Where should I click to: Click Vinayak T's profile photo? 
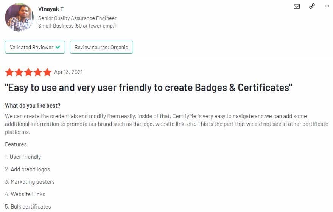(x=19, y=17)
